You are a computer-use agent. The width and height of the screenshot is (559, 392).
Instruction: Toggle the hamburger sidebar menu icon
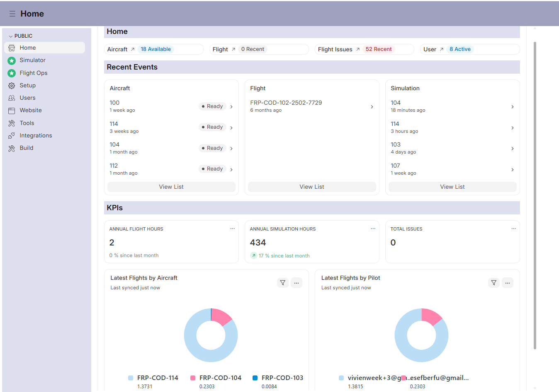coord(12,14)
